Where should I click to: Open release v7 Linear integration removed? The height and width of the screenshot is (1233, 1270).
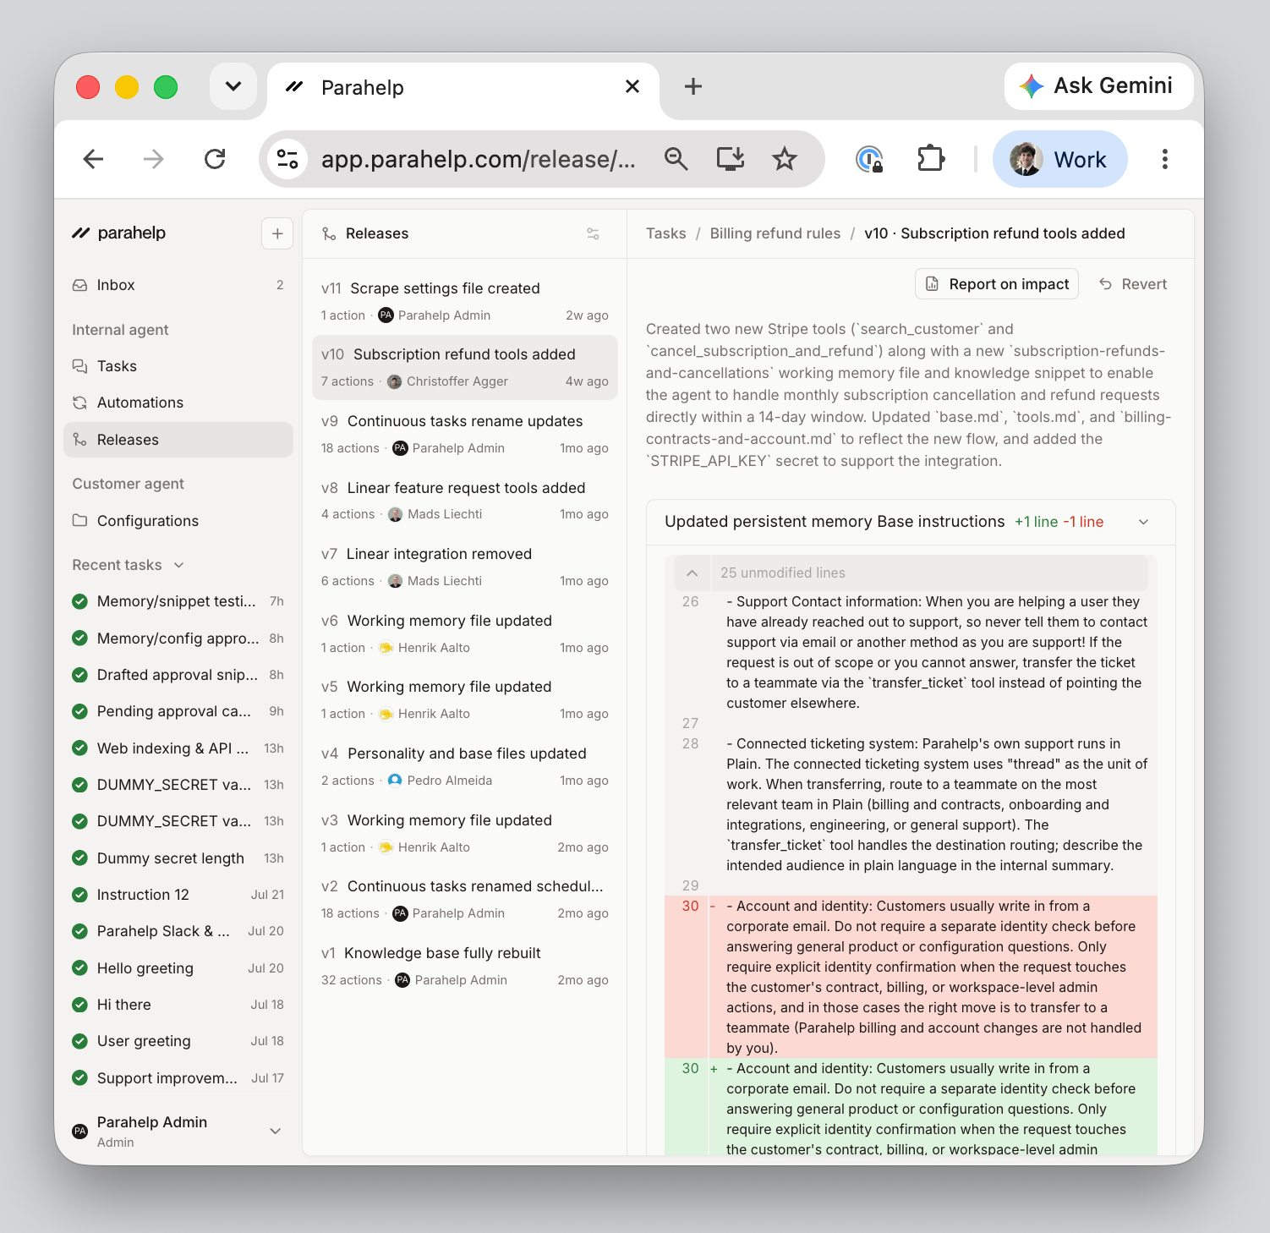(x=464, y=567)
